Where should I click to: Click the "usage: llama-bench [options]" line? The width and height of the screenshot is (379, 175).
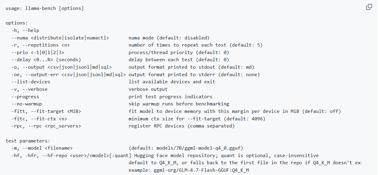pyautogui.click(x=45, y=8)
